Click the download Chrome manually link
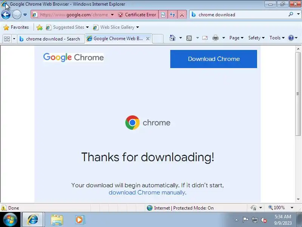Viewport: 302px width, 227px height. click(x=147, y=193)
